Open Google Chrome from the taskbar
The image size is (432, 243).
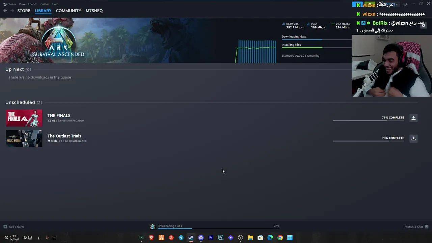(x=280, y=238)
